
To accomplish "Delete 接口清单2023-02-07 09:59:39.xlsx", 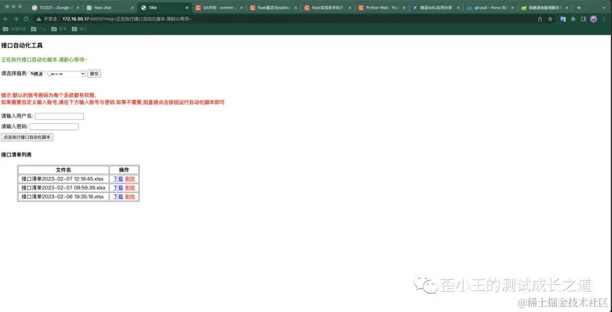I will pyautogui.click(x=130, y=188).
